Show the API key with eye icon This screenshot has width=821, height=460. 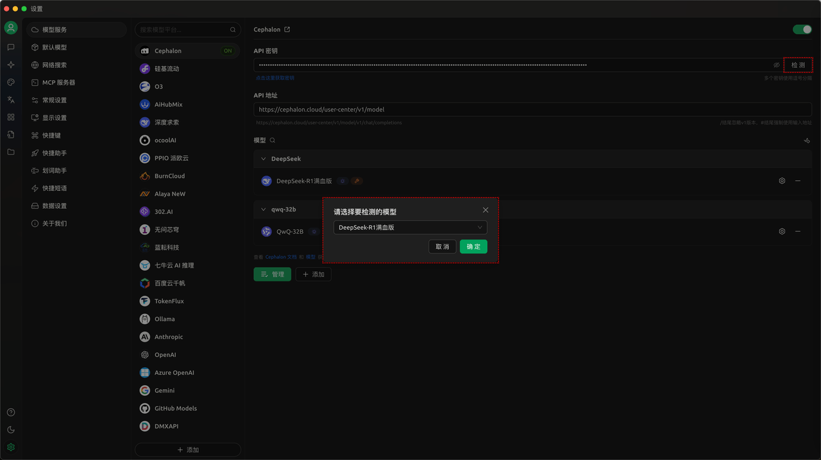click(x=776, y=65)
